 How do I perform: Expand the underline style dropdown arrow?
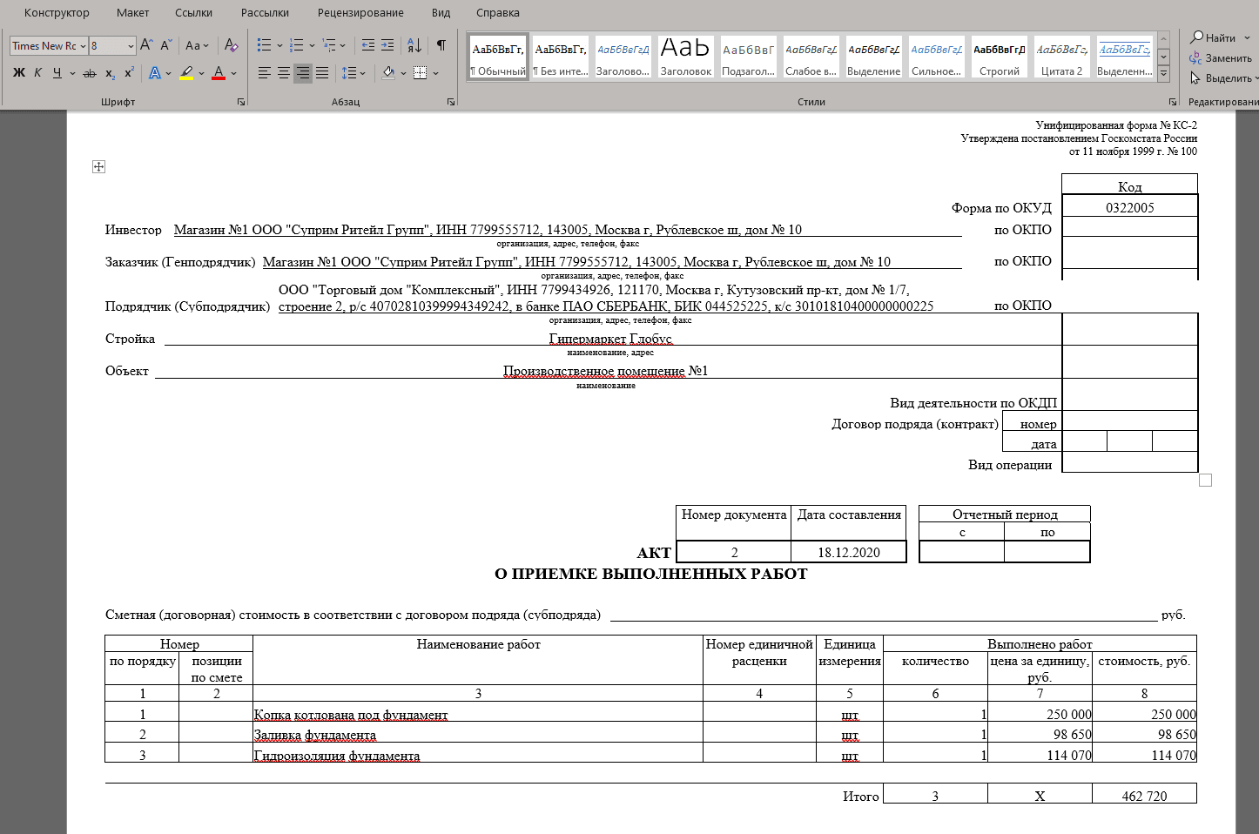72,73
